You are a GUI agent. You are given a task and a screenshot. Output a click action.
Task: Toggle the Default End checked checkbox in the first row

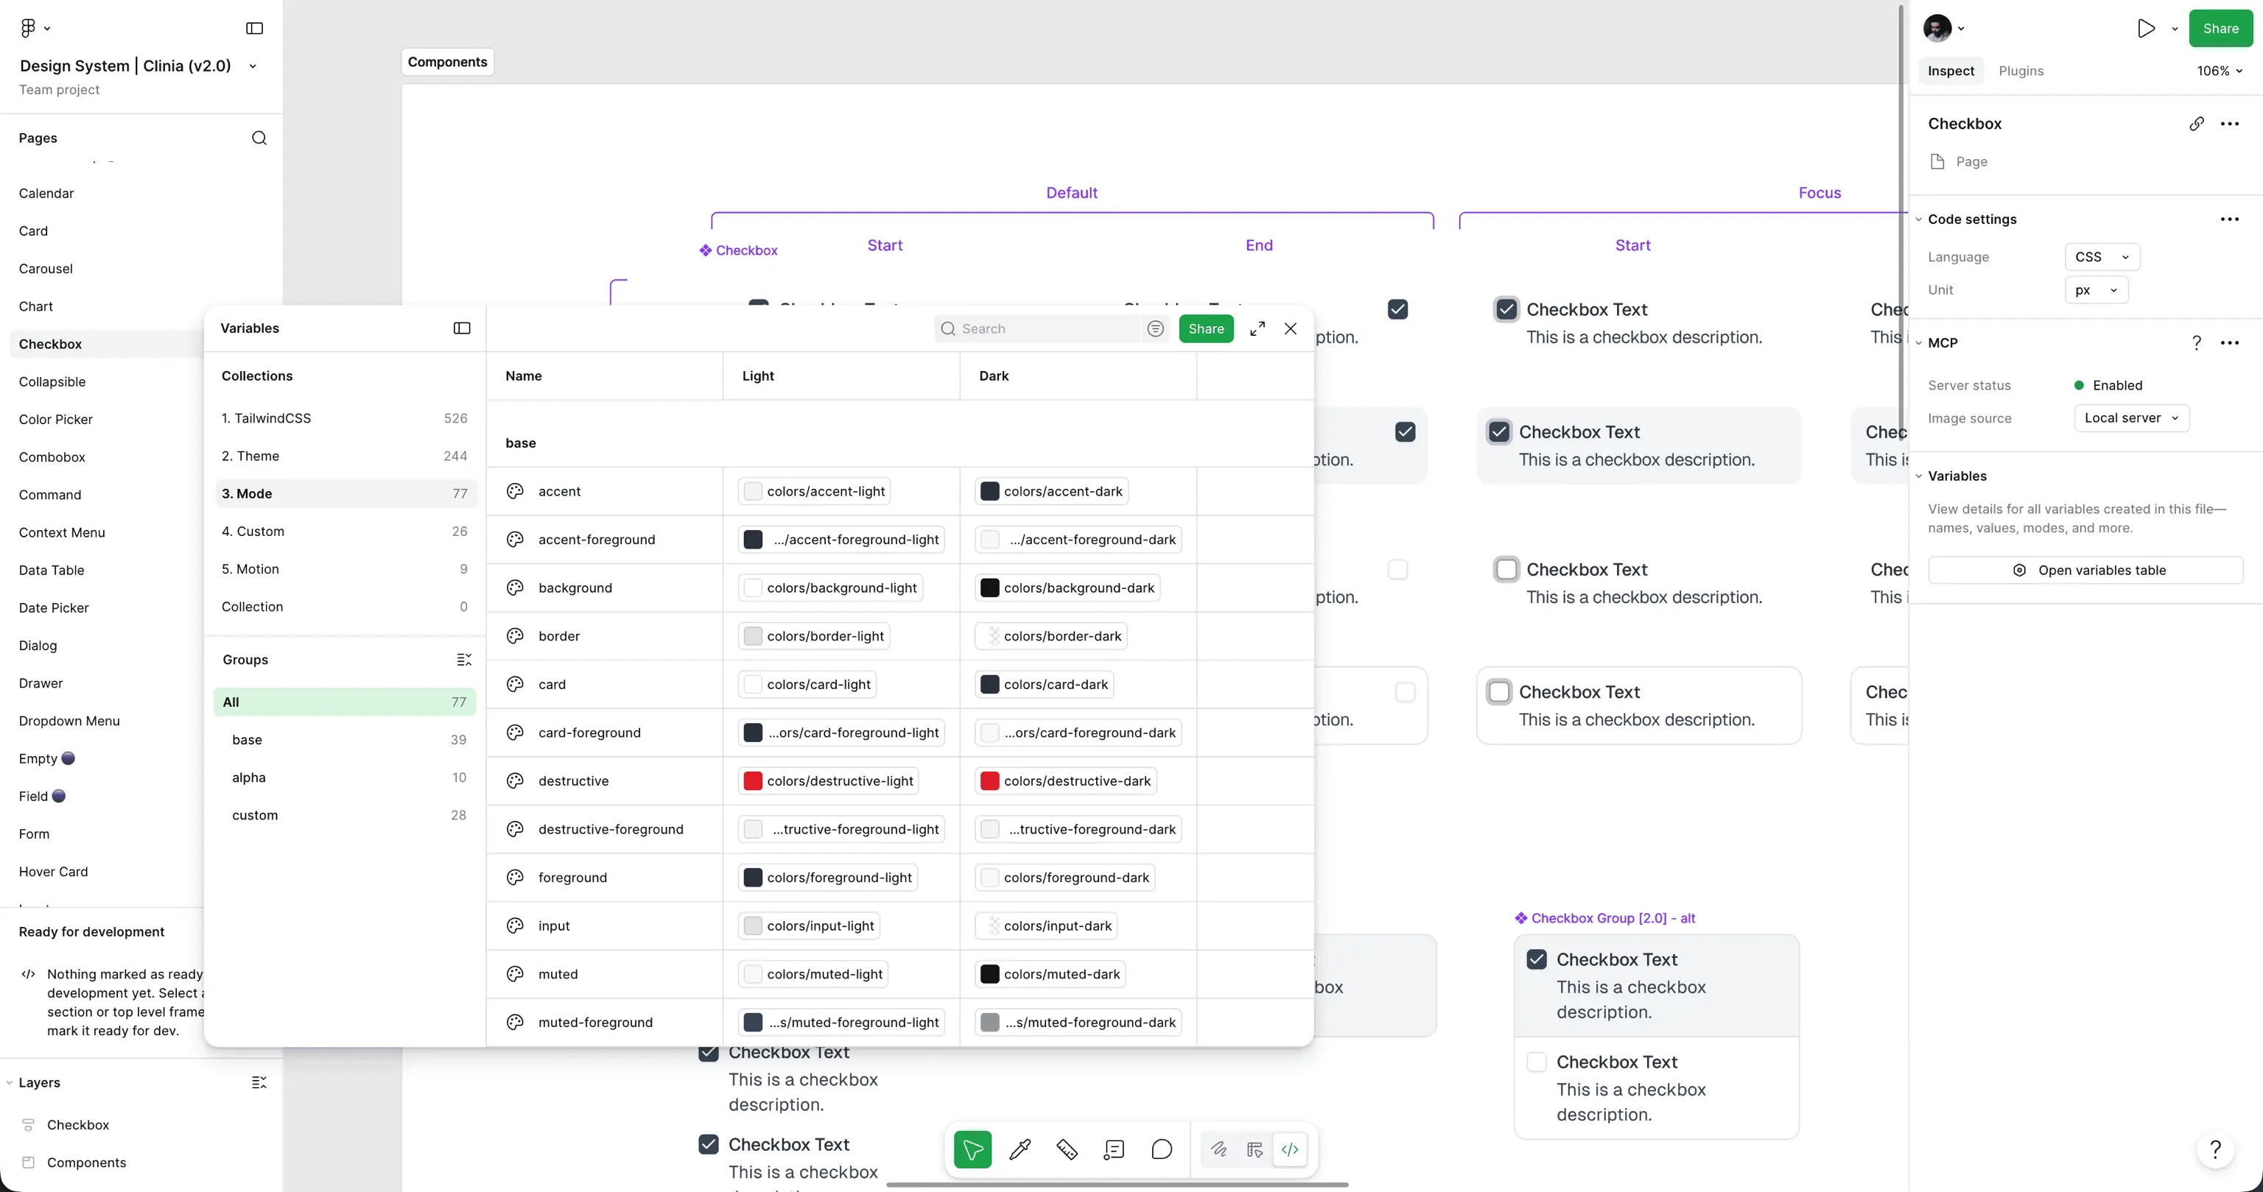click(x=1397, y=310)
